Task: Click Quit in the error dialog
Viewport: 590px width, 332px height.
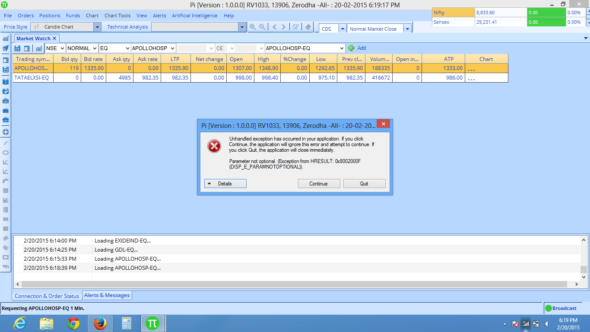Action: pos(364,184)
